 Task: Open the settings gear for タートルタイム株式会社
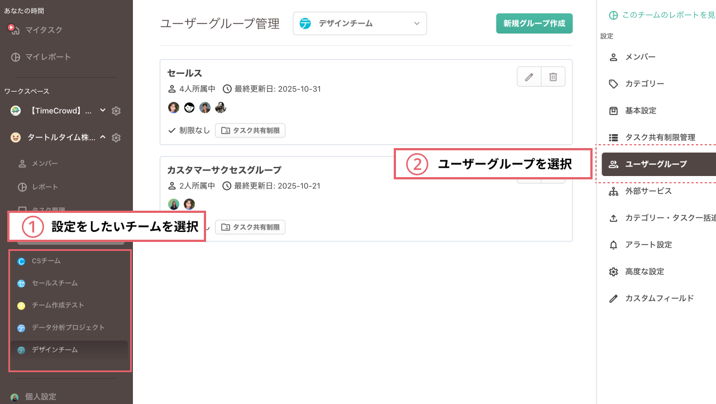(x=116, y=137)
